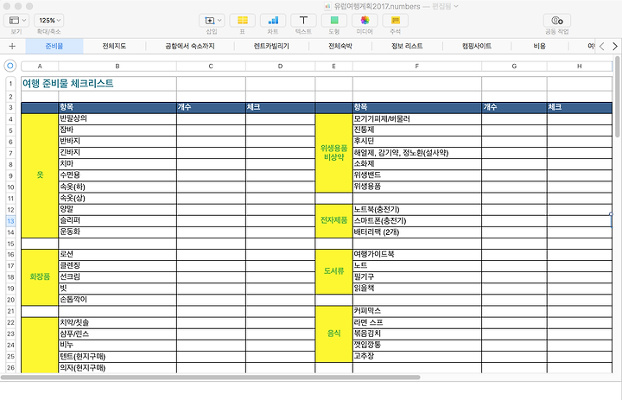This screenshot has width=622, height=400.
Task: Open the 캠핑사이트 sheet tab
Action: (480, 46)
